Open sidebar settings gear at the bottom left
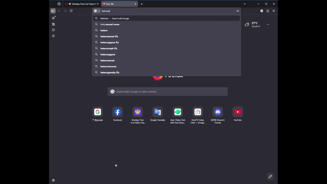Image resolution: width=327 pixels, height=184 pixels. [x=53, y=180]
